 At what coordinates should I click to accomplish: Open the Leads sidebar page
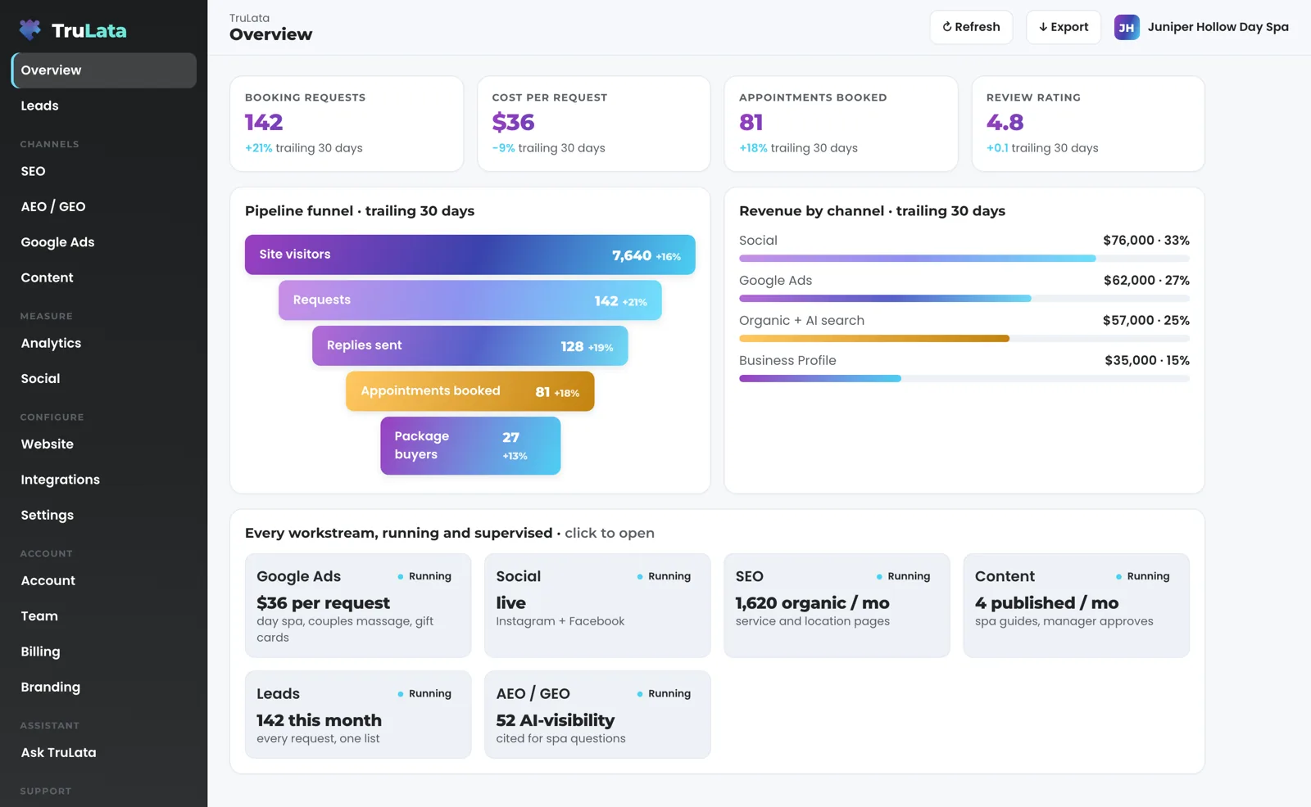pyautogui.click(x=104, y=106)
